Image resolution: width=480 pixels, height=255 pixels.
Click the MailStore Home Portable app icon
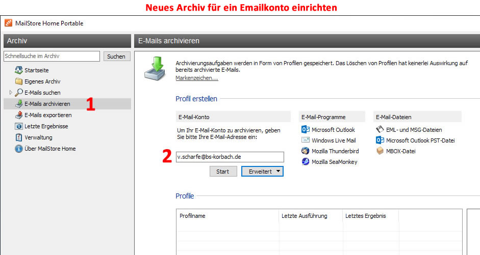pyautogui.click(x=8, y=23)
